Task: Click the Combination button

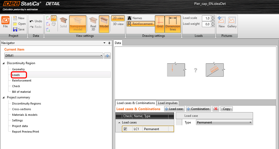Action: tap(198, 109)
